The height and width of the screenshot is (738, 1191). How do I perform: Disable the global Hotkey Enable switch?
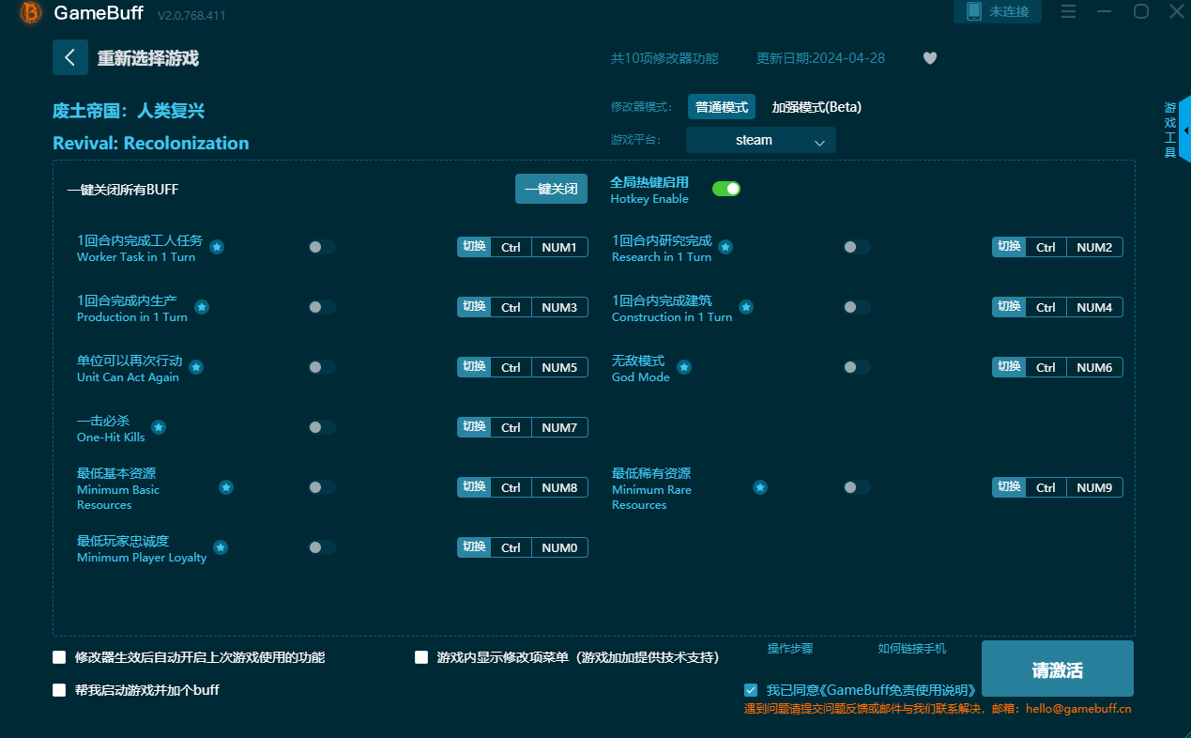pos(726,189)
